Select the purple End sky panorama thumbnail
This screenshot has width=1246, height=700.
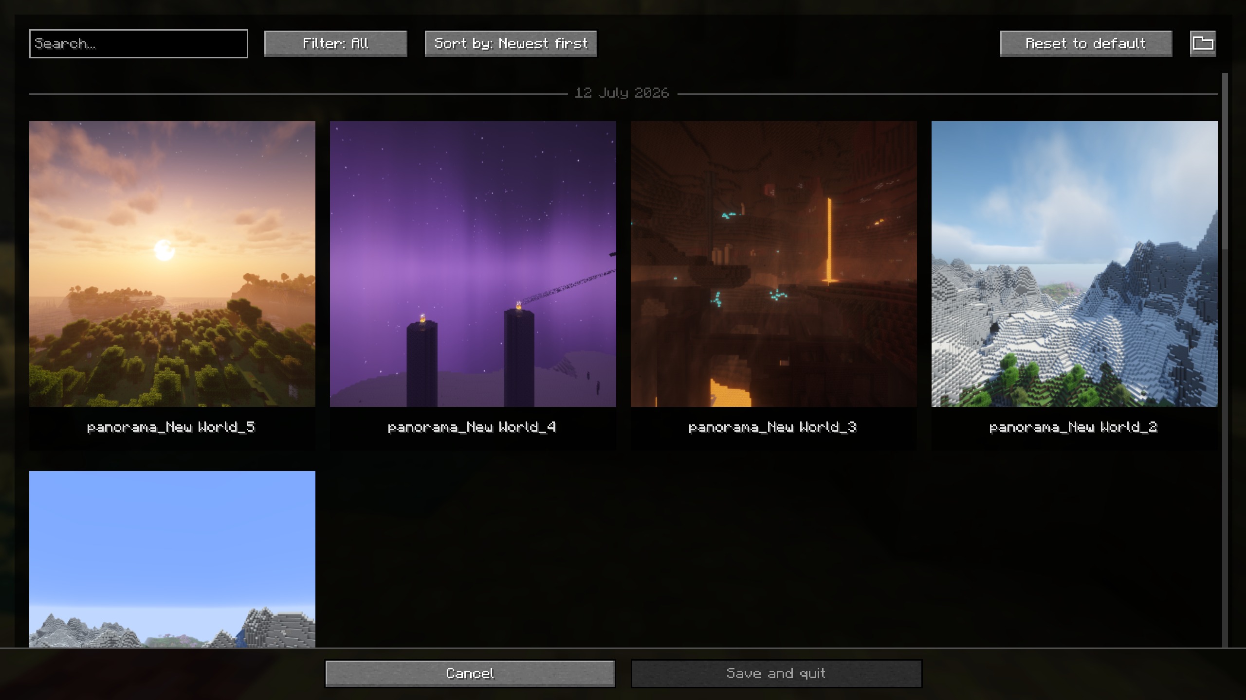click(473, 264)
